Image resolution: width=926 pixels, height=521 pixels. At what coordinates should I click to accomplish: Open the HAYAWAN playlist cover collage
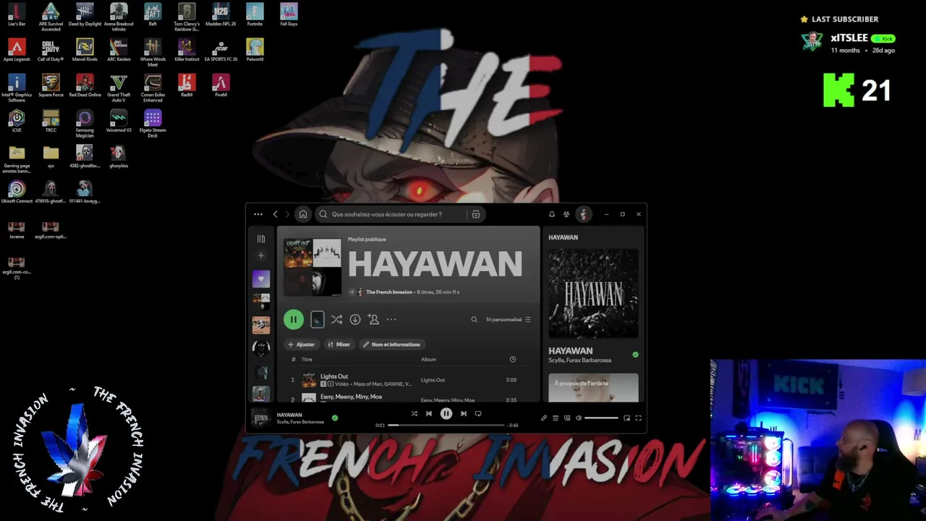tap(312, 267)
